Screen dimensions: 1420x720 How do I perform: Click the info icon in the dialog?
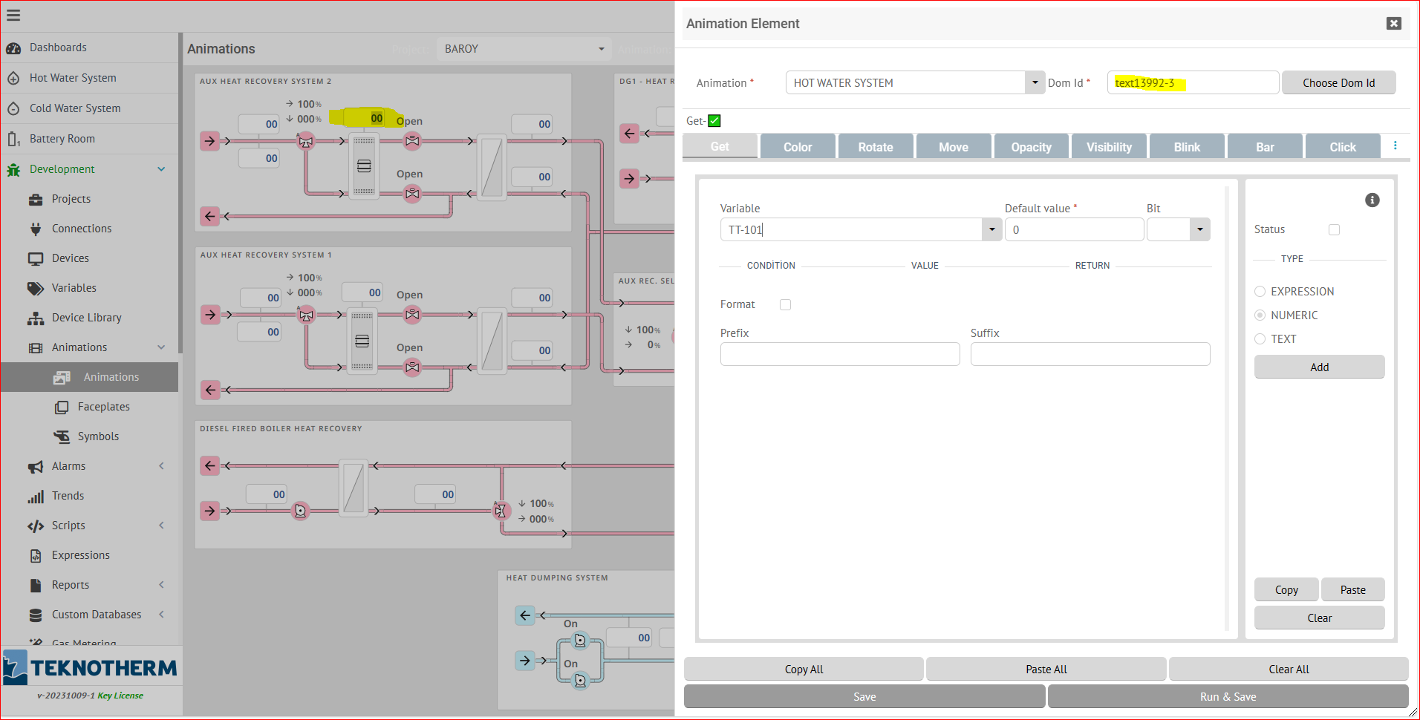point(1371,200)
